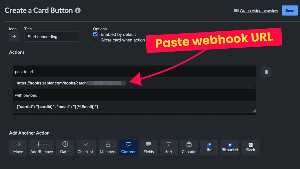The height and width of the screenshot is (169, 300).
Task: Open the Watch video overview link
Action: click(259, 11)
